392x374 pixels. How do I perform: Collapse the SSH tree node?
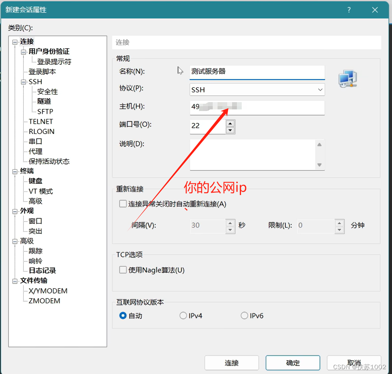23,82
